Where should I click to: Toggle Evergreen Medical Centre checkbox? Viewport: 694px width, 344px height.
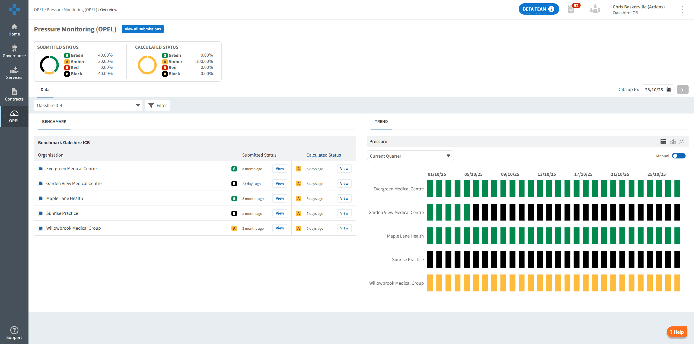(40, 169)
